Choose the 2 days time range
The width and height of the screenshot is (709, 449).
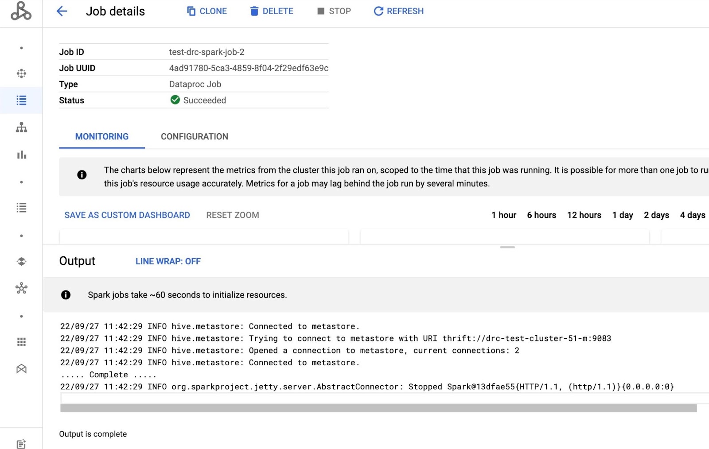point(656,215)
